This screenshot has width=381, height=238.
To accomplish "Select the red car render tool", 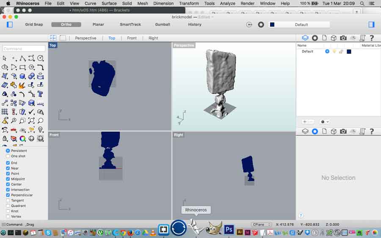I will (x=14, y=130).
